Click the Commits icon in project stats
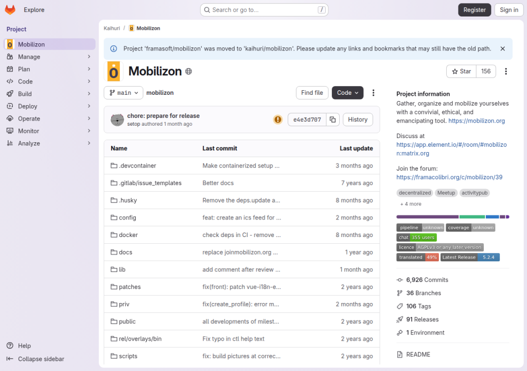This screenshot has height=371, width=527. pyautogui.click(x=399, y=280)
